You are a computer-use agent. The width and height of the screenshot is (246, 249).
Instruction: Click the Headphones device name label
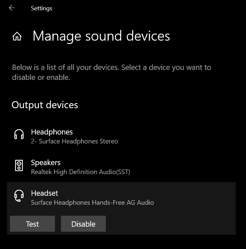coord(52,132)
